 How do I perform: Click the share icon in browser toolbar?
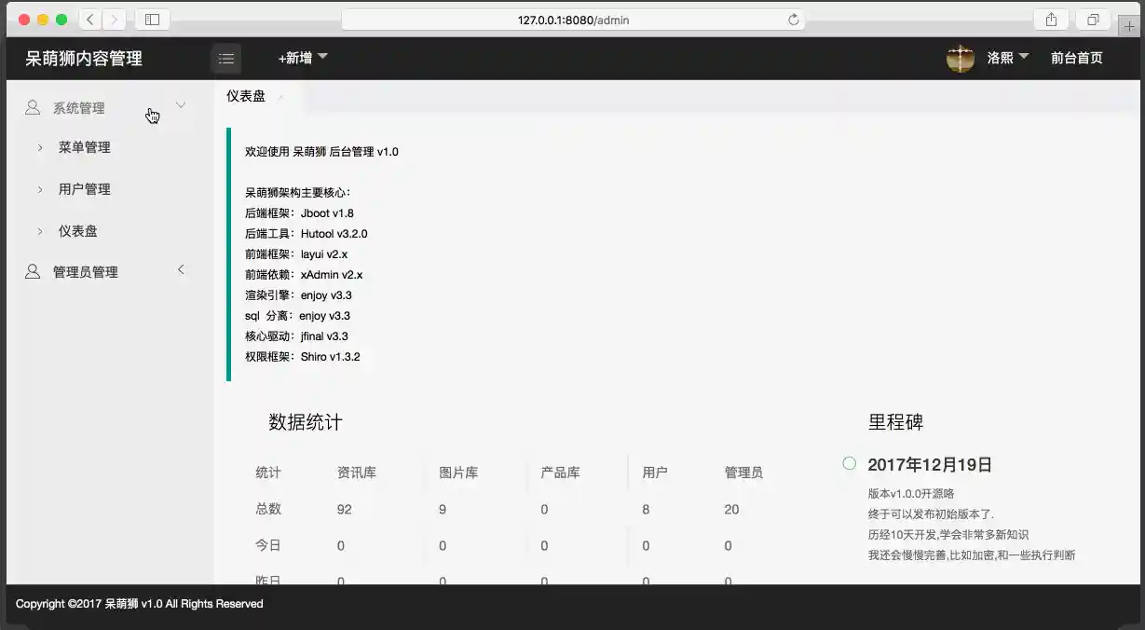click(1051, 19)
